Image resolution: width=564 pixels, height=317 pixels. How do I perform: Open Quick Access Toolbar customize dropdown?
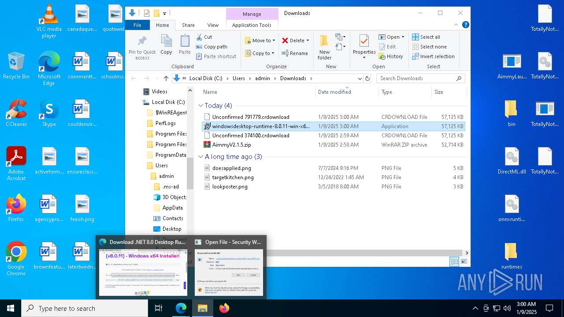click(x=164, y=14)
